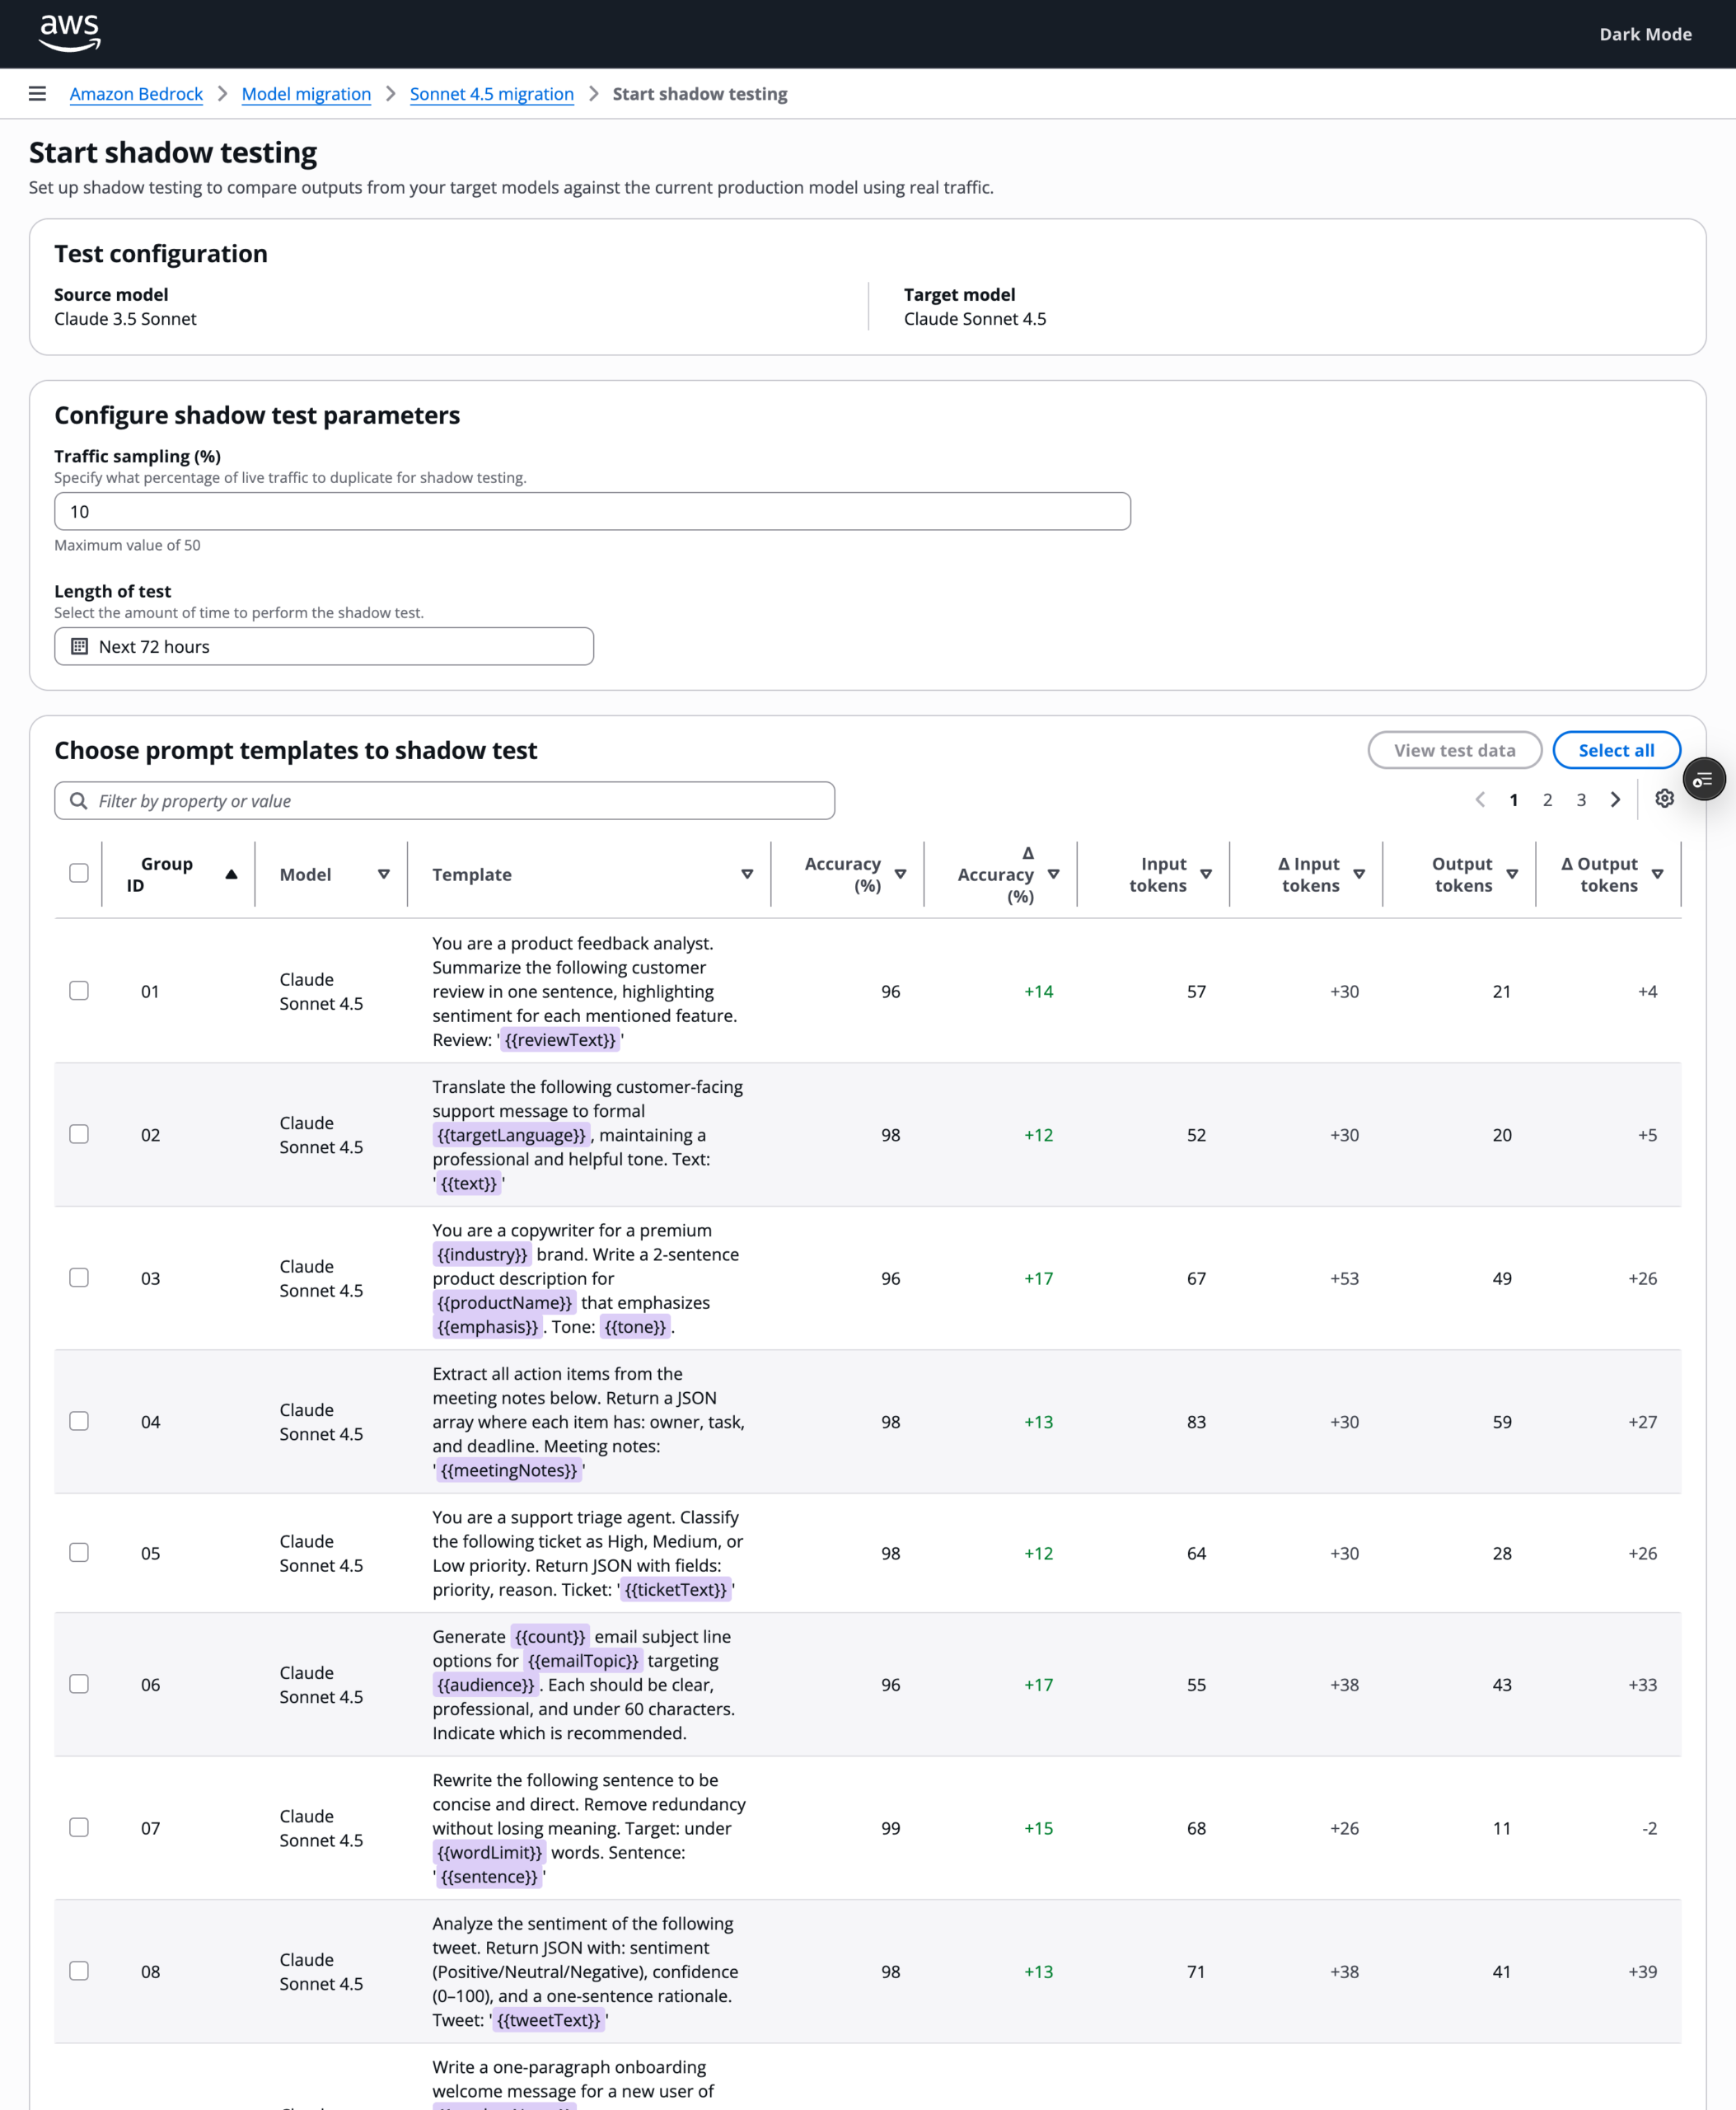Viewport: 1736px width, 2110px height.
Task: Click the View test data button
Action: (1454, 750)
